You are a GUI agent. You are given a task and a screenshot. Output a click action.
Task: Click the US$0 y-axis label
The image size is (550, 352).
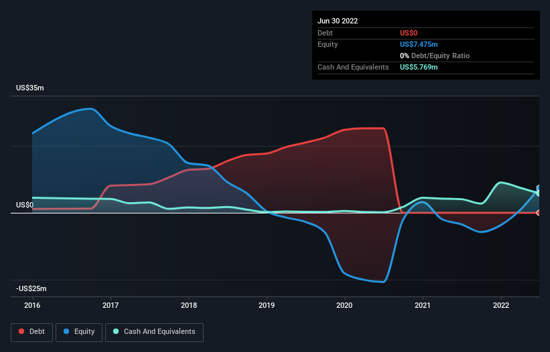25,205
